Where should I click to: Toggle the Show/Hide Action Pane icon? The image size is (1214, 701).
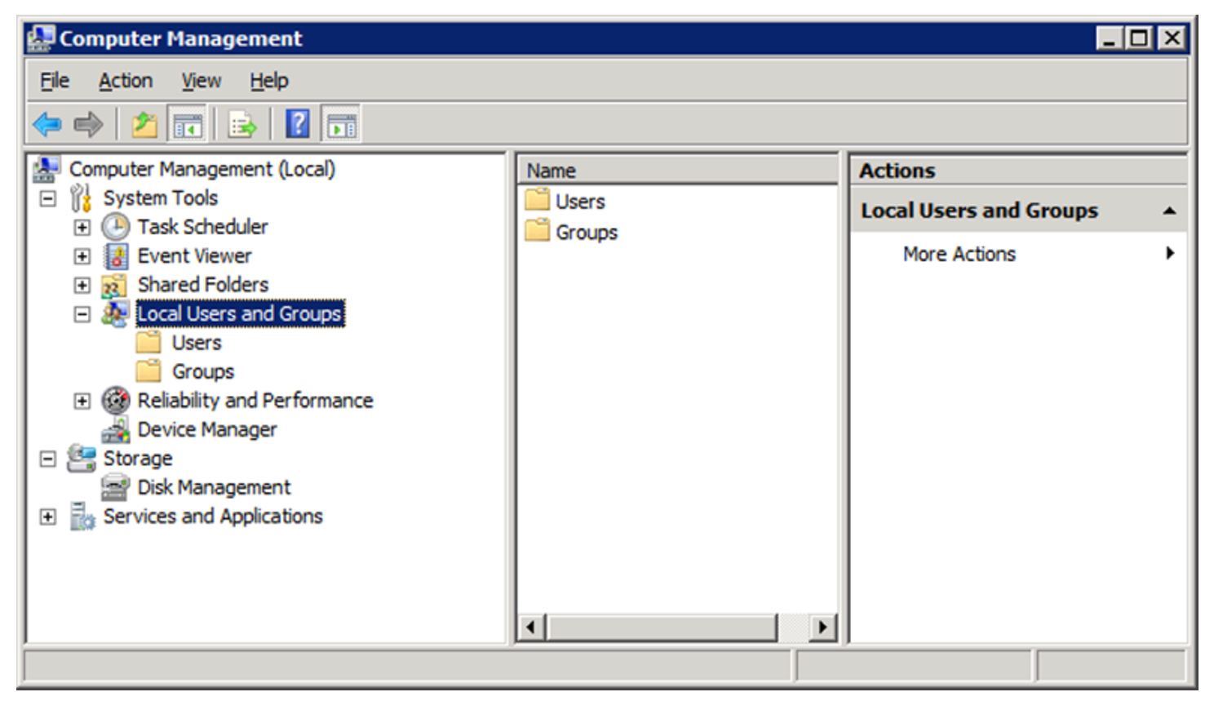(x=342, y=125)
